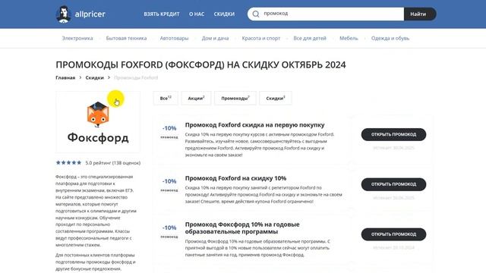Open promo code for годовые образовательные программы
The height and width of the screenshot is (273, 486).
point(393,234)
